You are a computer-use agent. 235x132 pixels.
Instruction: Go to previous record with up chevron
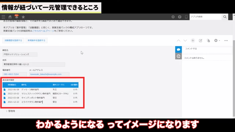pos(178,41)
